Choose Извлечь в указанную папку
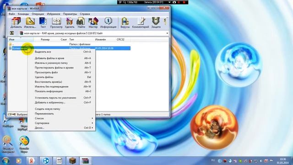The height and width of the screenshot is (165, 293). tap(62, 63)
